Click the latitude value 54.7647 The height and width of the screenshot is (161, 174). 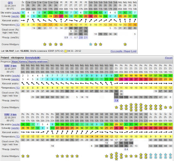click(10, 51)
